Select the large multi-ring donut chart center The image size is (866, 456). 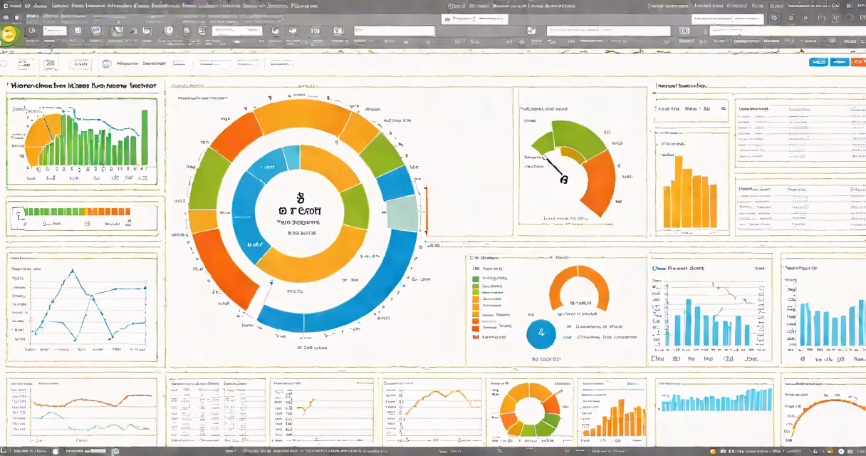pyautogui.click(x=298, y=211)
